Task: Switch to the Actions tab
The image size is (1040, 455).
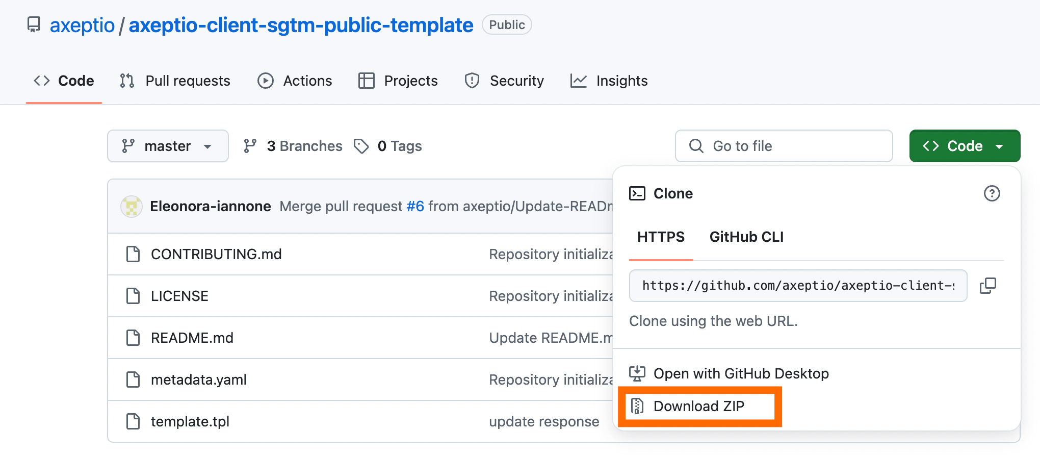Action: [x=295, y=81]
